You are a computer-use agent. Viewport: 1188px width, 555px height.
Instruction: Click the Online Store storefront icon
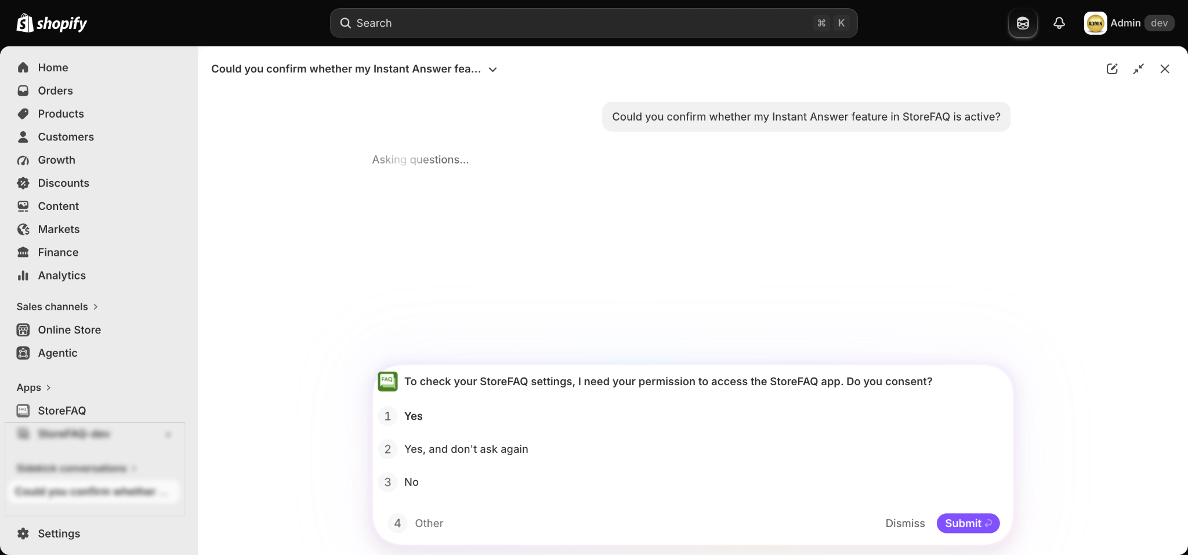[x=23, y=330]
